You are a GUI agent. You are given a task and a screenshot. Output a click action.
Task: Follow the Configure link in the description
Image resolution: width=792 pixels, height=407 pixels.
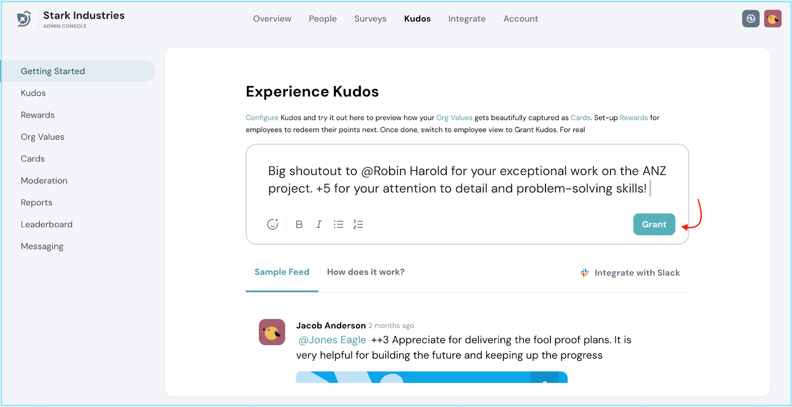pos(262,118)
